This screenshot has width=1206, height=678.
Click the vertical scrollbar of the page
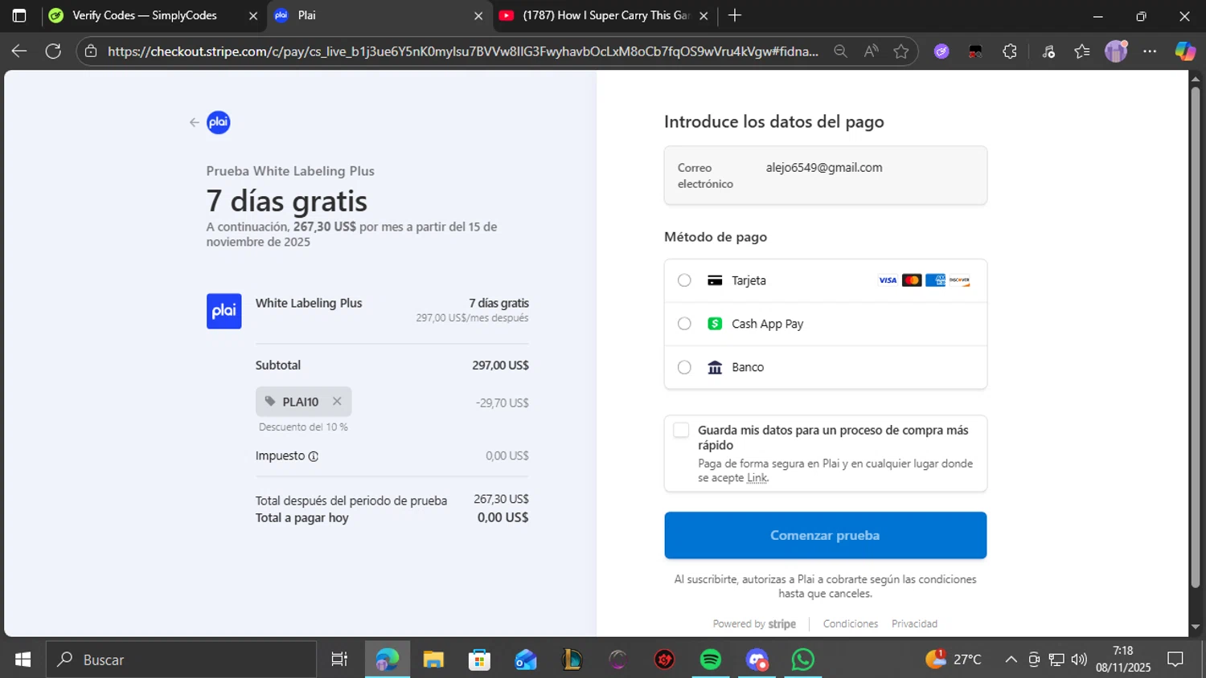point(1196,337)
